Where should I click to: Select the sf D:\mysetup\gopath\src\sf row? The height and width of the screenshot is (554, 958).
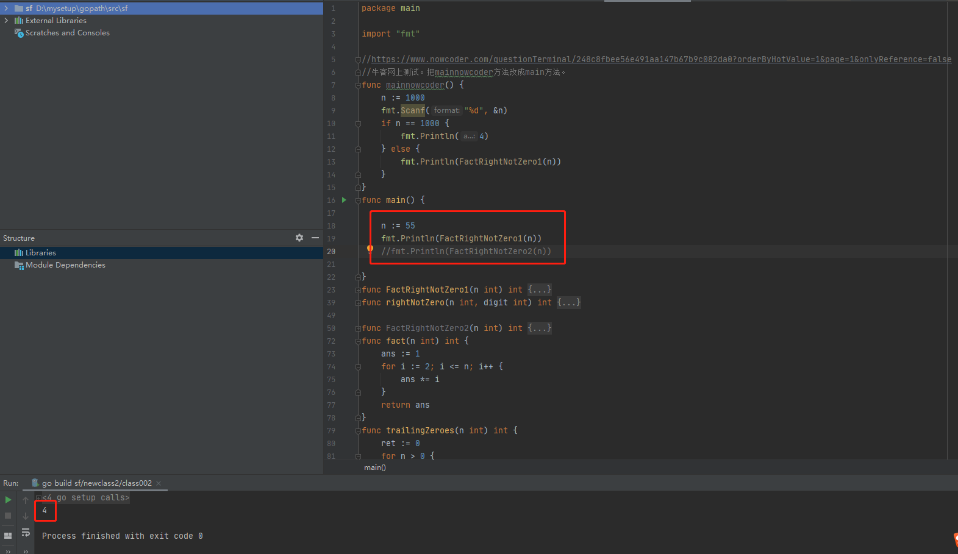coord(162,8)
